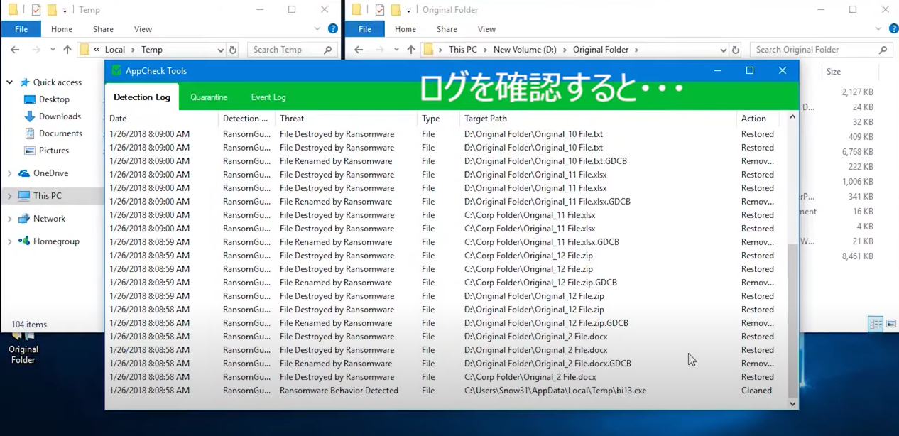
Task: Click the Help question mark in Original Folder window
Action: 893,28
